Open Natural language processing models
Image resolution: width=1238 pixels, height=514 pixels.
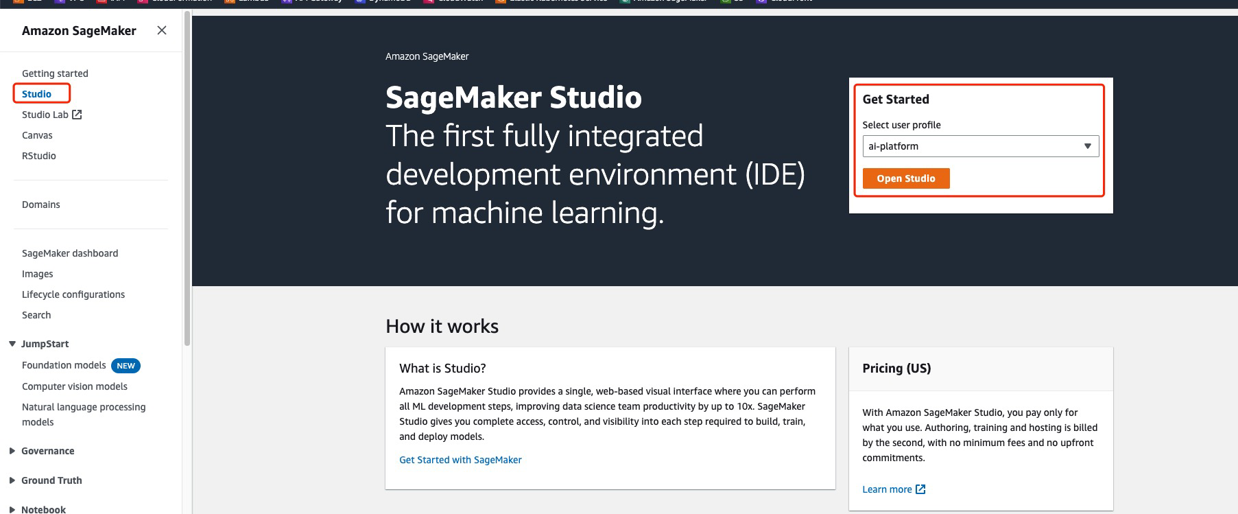[84, 414]
